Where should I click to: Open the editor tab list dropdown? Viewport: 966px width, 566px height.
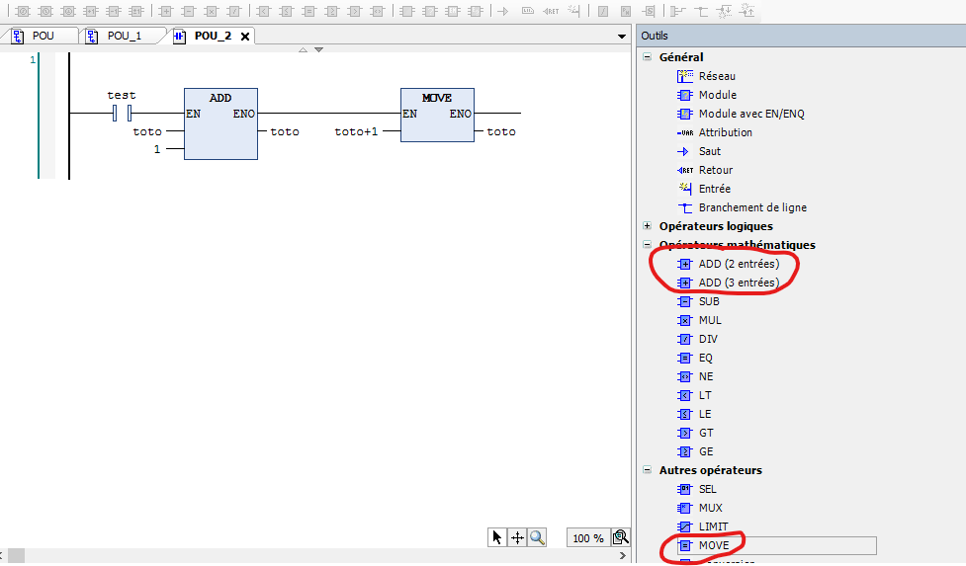(x=622, y=37)
